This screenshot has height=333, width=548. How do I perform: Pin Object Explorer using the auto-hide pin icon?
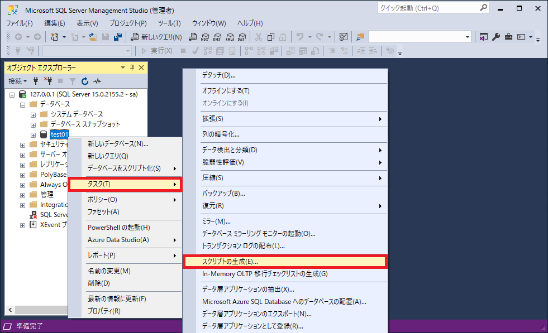(132, 67)
